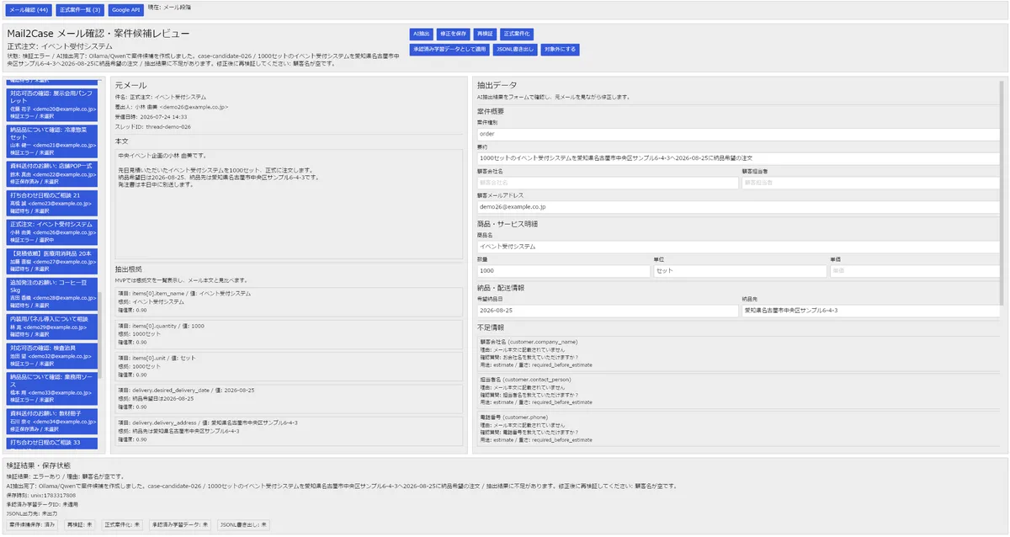The width and height of the screenshot is (1010, 537).
Task: Click the 単価 price input field
Action: point(914,271)
